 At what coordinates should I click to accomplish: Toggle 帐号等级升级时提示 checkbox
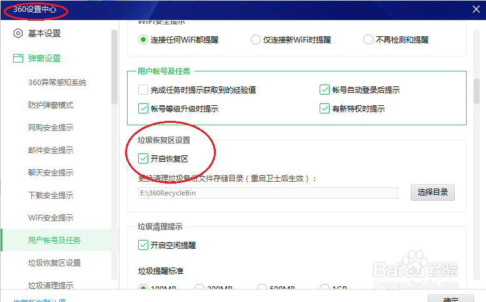coord(143,108)
